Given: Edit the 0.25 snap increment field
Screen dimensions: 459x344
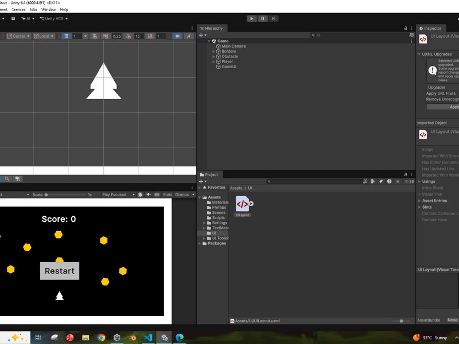Looking at the screenshot, I should (116, 36).
